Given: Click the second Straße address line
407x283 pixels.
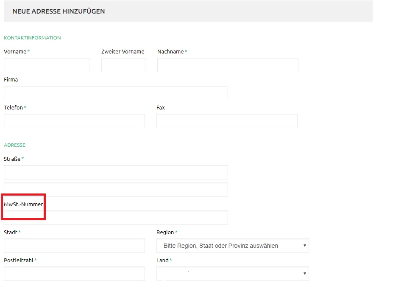Looking at the screenshot, I should pyautogui.click(x=116, y=190).
